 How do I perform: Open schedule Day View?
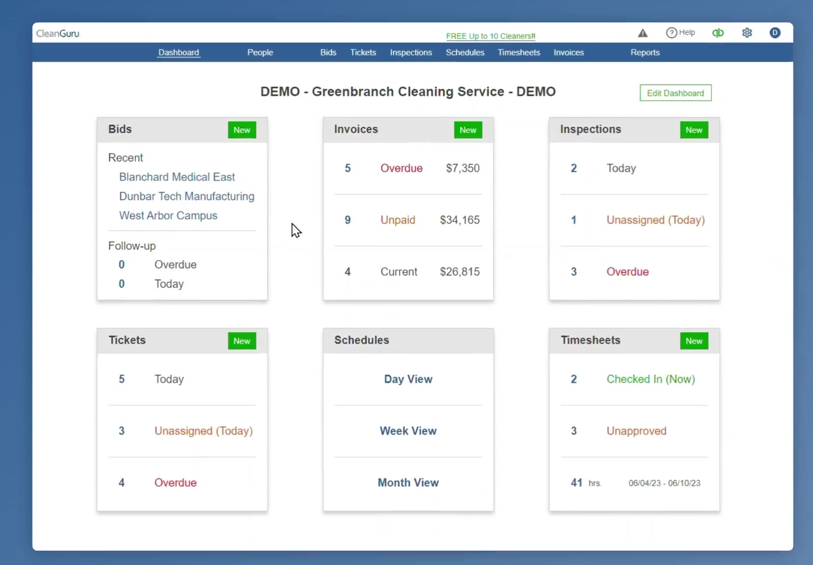pyautogui.click(x=408, y=379)
